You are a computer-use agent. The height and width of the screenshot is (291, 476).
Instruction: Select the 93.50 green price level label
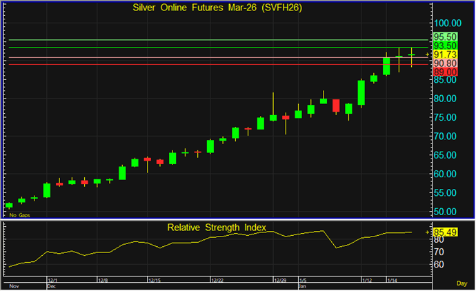(x=445, y=46)
